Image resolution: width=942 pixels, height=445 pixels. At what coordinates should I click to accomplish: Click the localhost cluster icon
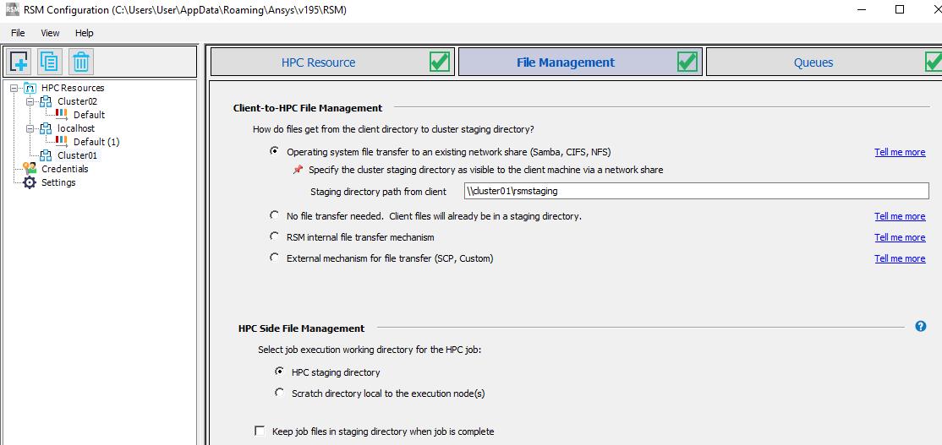(46, 128)
